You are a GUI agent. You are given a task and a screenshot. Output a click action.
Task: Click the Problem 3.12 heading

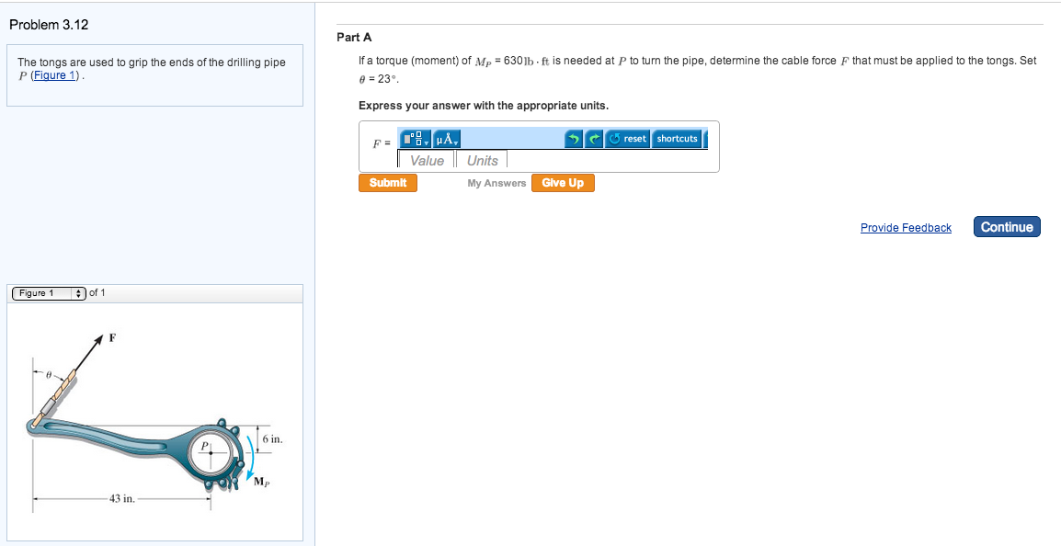[49, 24]
